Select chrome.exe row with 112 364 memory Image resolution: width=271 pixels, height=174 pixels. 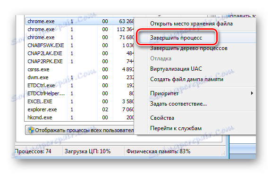pos(80,29)
